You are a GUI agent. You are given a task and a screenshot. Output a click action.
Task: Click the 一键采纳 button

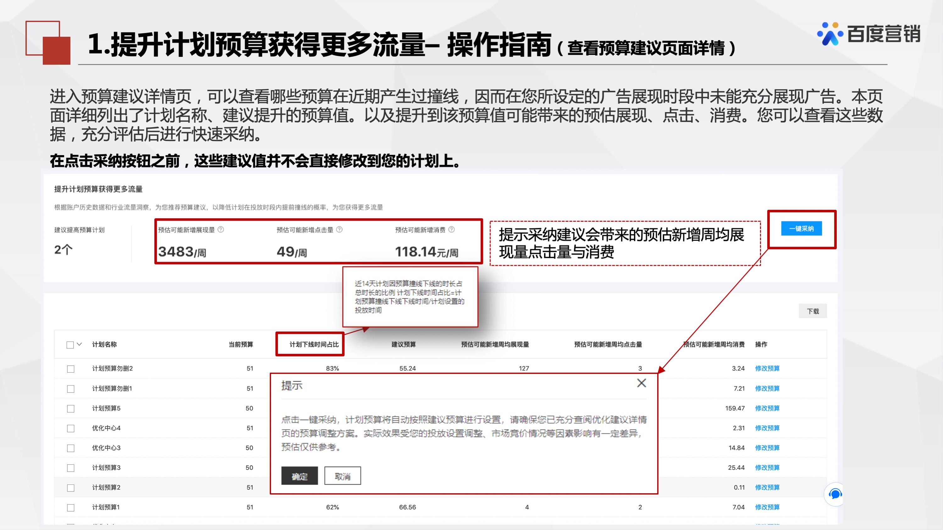click(801, 229)
